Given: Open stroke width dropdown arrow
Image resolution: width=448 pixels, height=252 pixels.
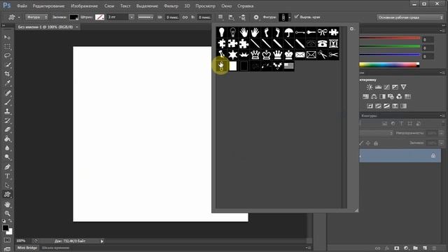Looking at the screenshot, I should (x=132, y=17).
